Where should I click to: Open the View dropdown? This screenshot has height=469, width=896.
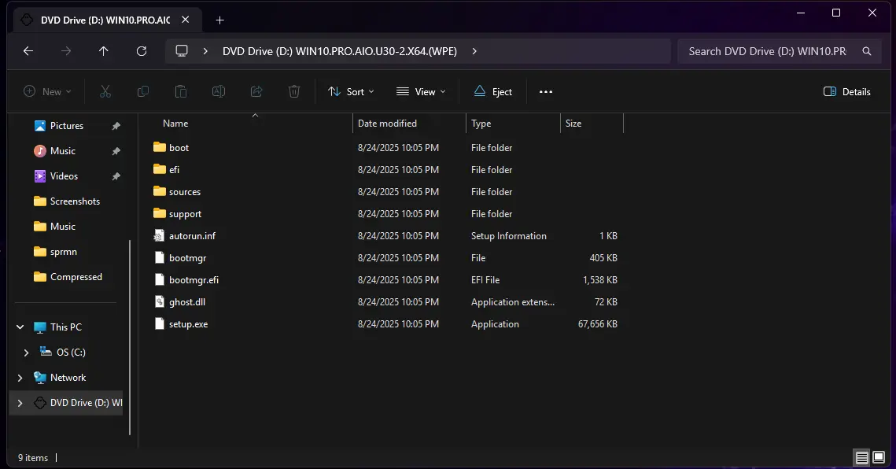[421, 91]
